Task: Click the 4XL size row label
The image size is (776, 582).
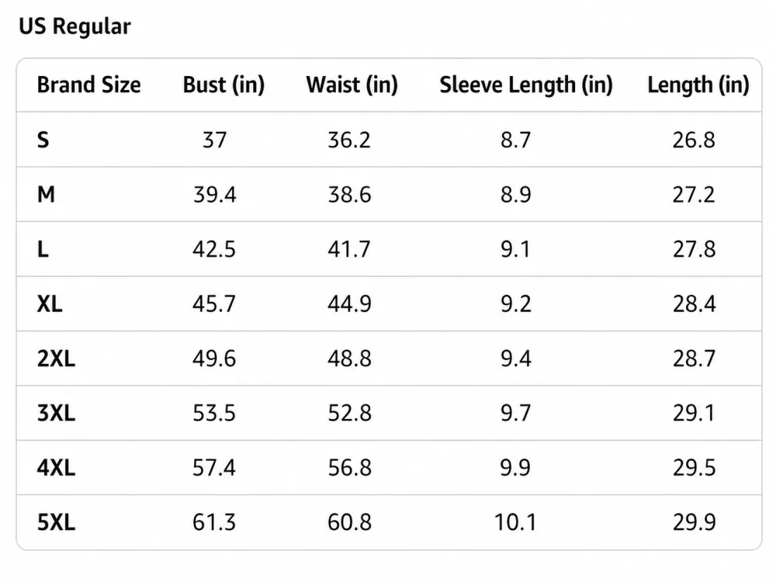Action: (56, 468)
